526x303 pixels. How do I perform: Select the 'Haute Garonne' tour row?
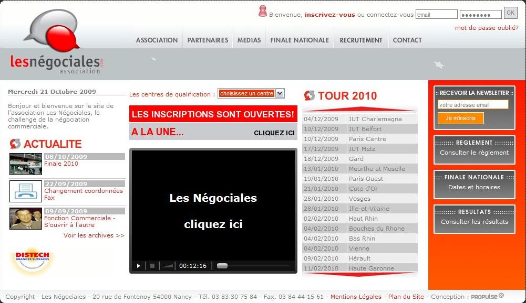pos(360,268)
